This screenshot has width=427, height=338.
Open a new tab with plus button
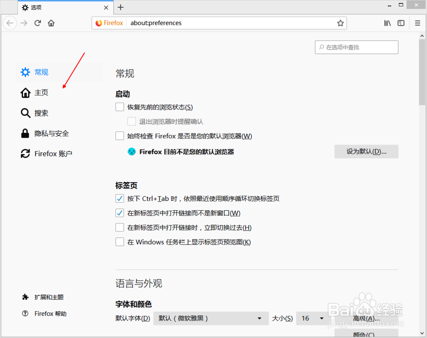[120, 7]
